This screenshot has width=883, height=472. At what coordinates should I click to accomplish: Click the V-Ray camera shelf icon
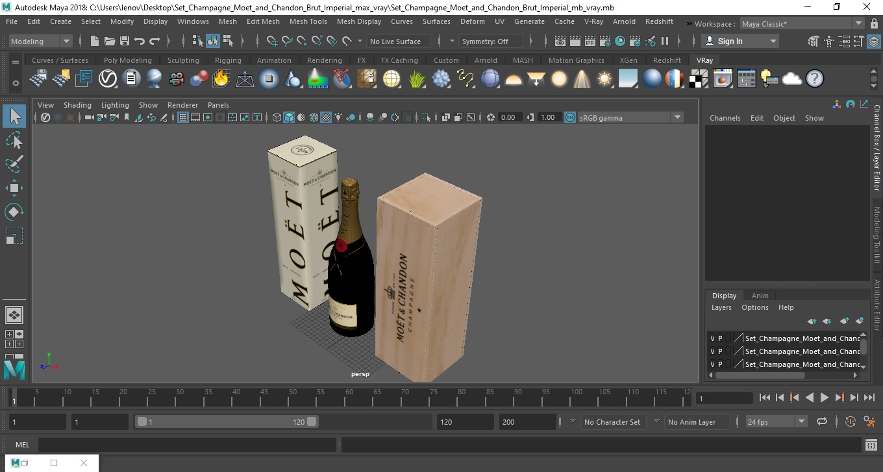coord(176,79)
